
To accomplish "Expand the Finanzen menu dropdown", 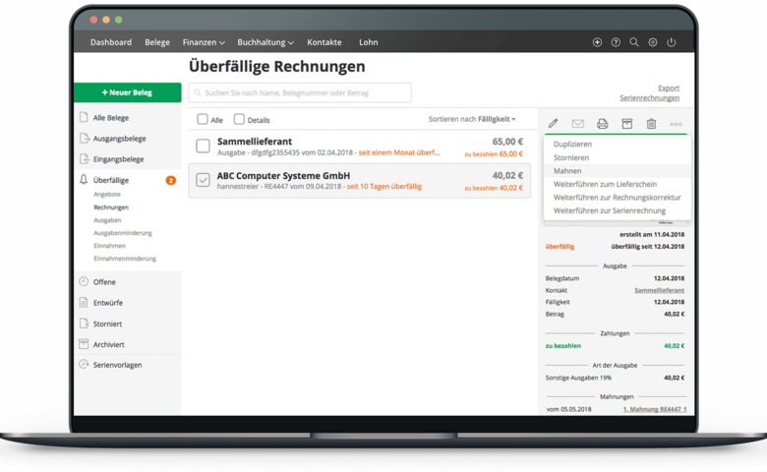I will [204, 43].
